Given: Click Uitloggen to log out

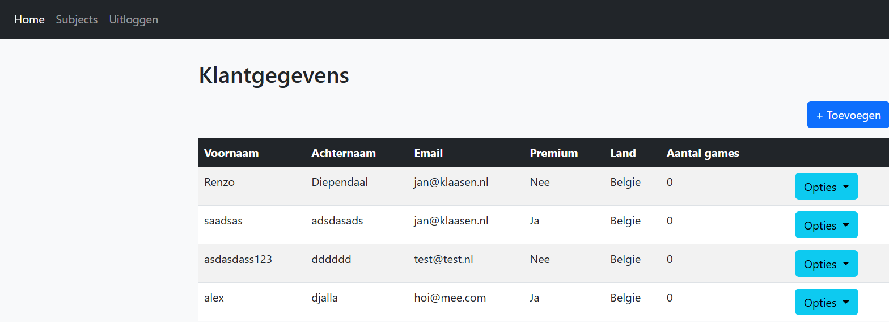Looking at the screenshot, I should 134,19.
